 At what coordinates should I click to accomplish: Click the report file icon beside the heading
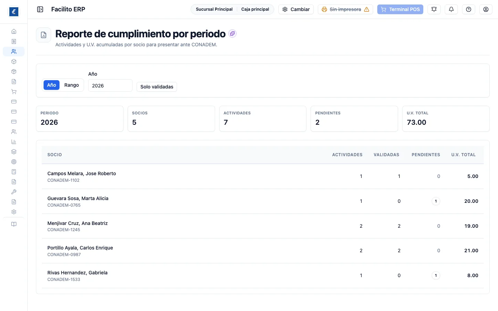44,35
